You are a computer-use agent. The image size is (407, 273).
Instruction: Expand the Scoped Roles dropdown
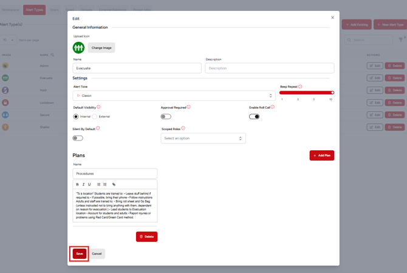203,138
